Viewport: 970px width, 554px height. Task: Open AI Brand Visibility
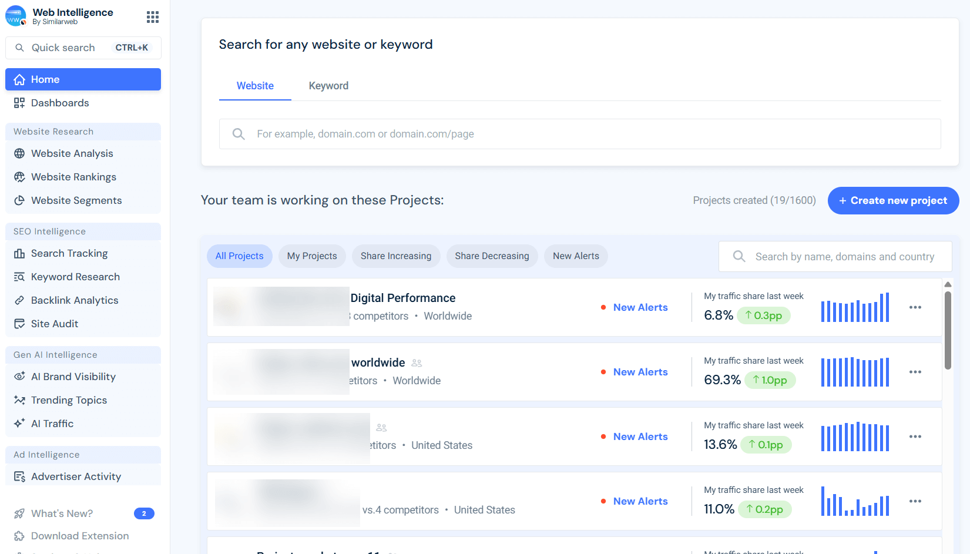[72, 376]
